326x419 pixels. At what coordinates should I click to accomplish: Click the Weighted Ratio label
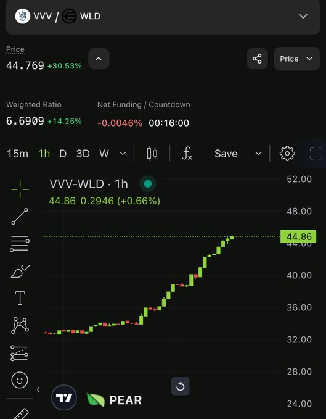pos(34,104)
